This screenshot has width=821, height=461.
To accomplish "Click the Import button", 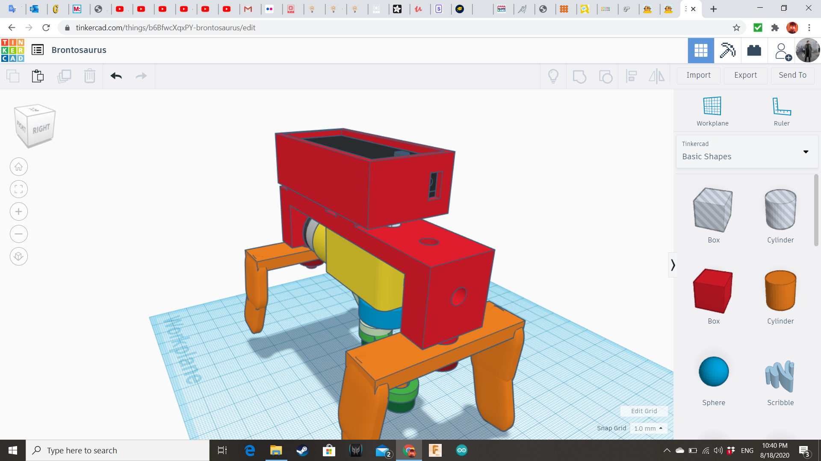I will tap(698, 75).
